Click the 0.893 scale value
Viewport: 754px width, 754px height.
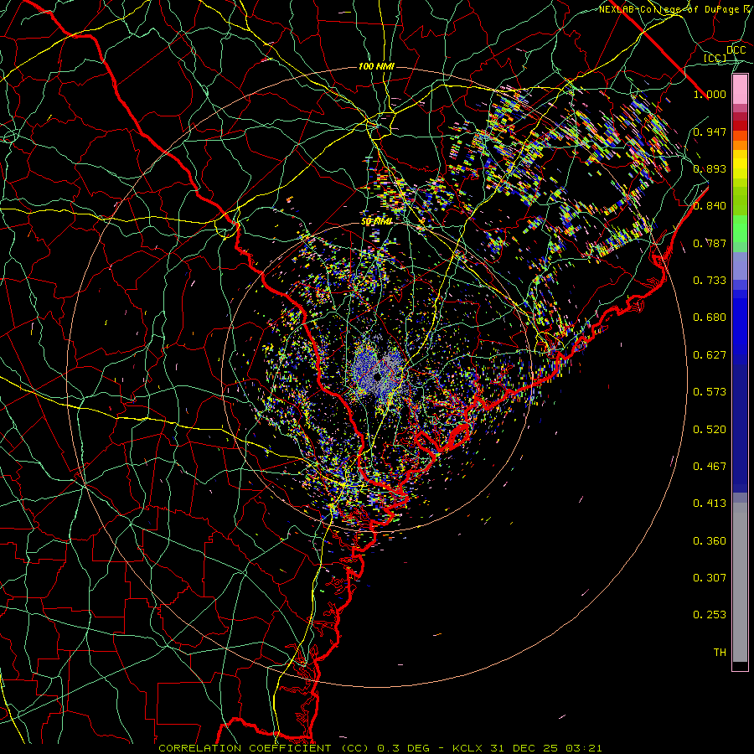point(710,168)
